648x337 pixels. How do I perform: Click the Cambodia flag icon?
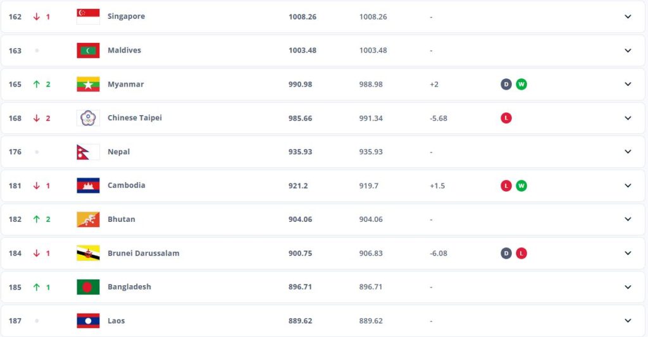(88, 185)
